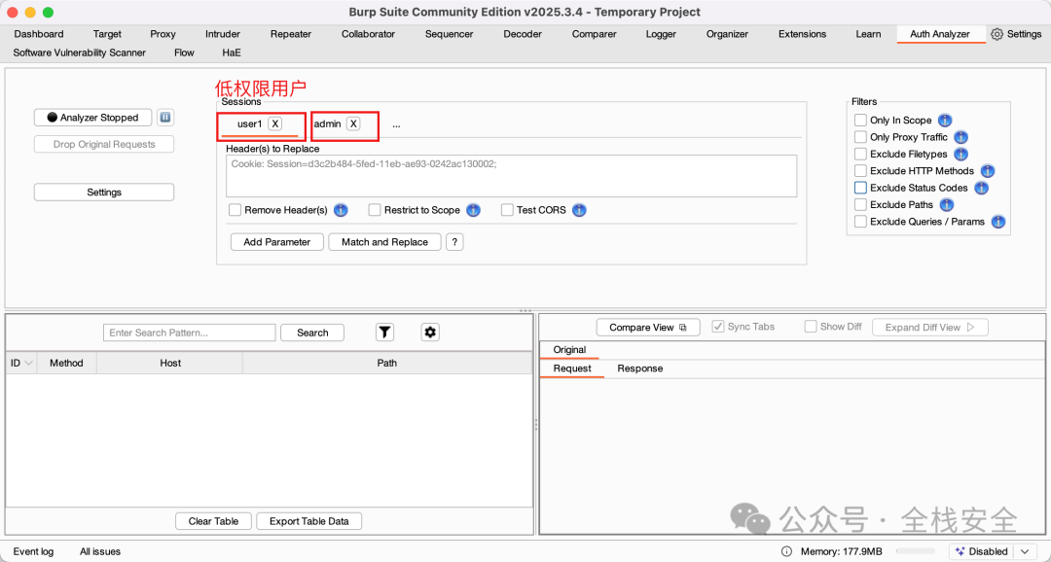Switch to the Repeater tab

[x=291, y=34]
